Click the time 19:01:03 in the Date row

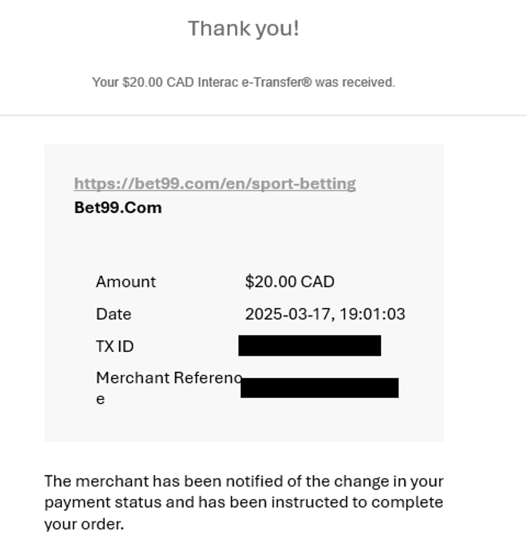[x=372, y=314]
